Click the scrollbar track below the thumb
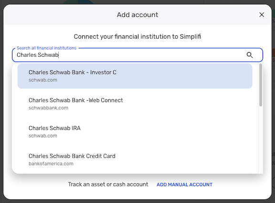The image size is (275, 203). pyautogui.click(x=261, y=140)
